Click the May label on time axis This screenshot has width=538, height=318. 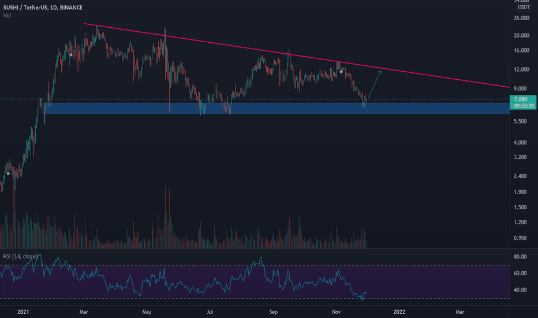pyautogui.click(x=147, y=312)
